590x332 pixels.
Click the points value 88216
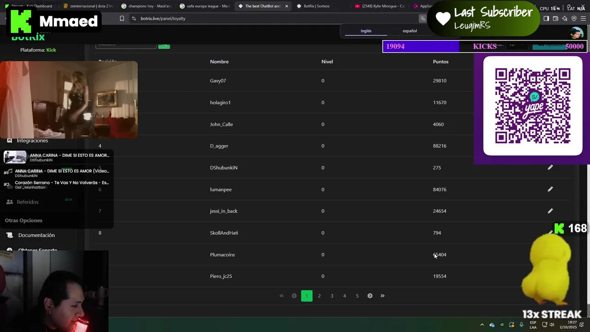(440, 146)
